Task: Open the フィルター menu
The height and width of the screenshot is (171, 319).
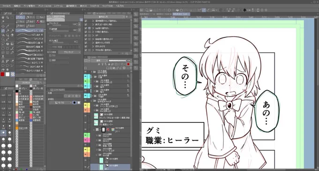Action: click(94, 6)
